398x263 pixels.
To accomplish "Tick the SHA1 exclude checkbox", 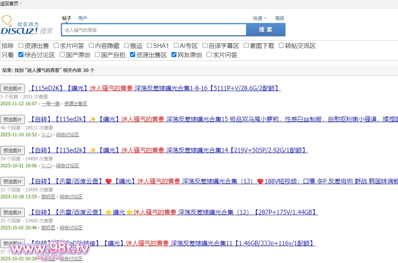I will (150, 46).
